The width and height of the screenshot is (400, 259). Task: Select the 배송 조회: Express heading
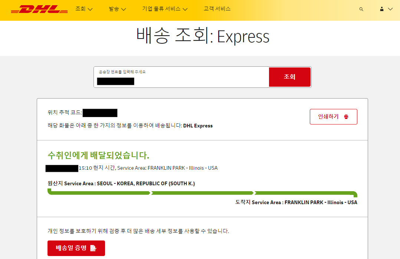point(203,36)
